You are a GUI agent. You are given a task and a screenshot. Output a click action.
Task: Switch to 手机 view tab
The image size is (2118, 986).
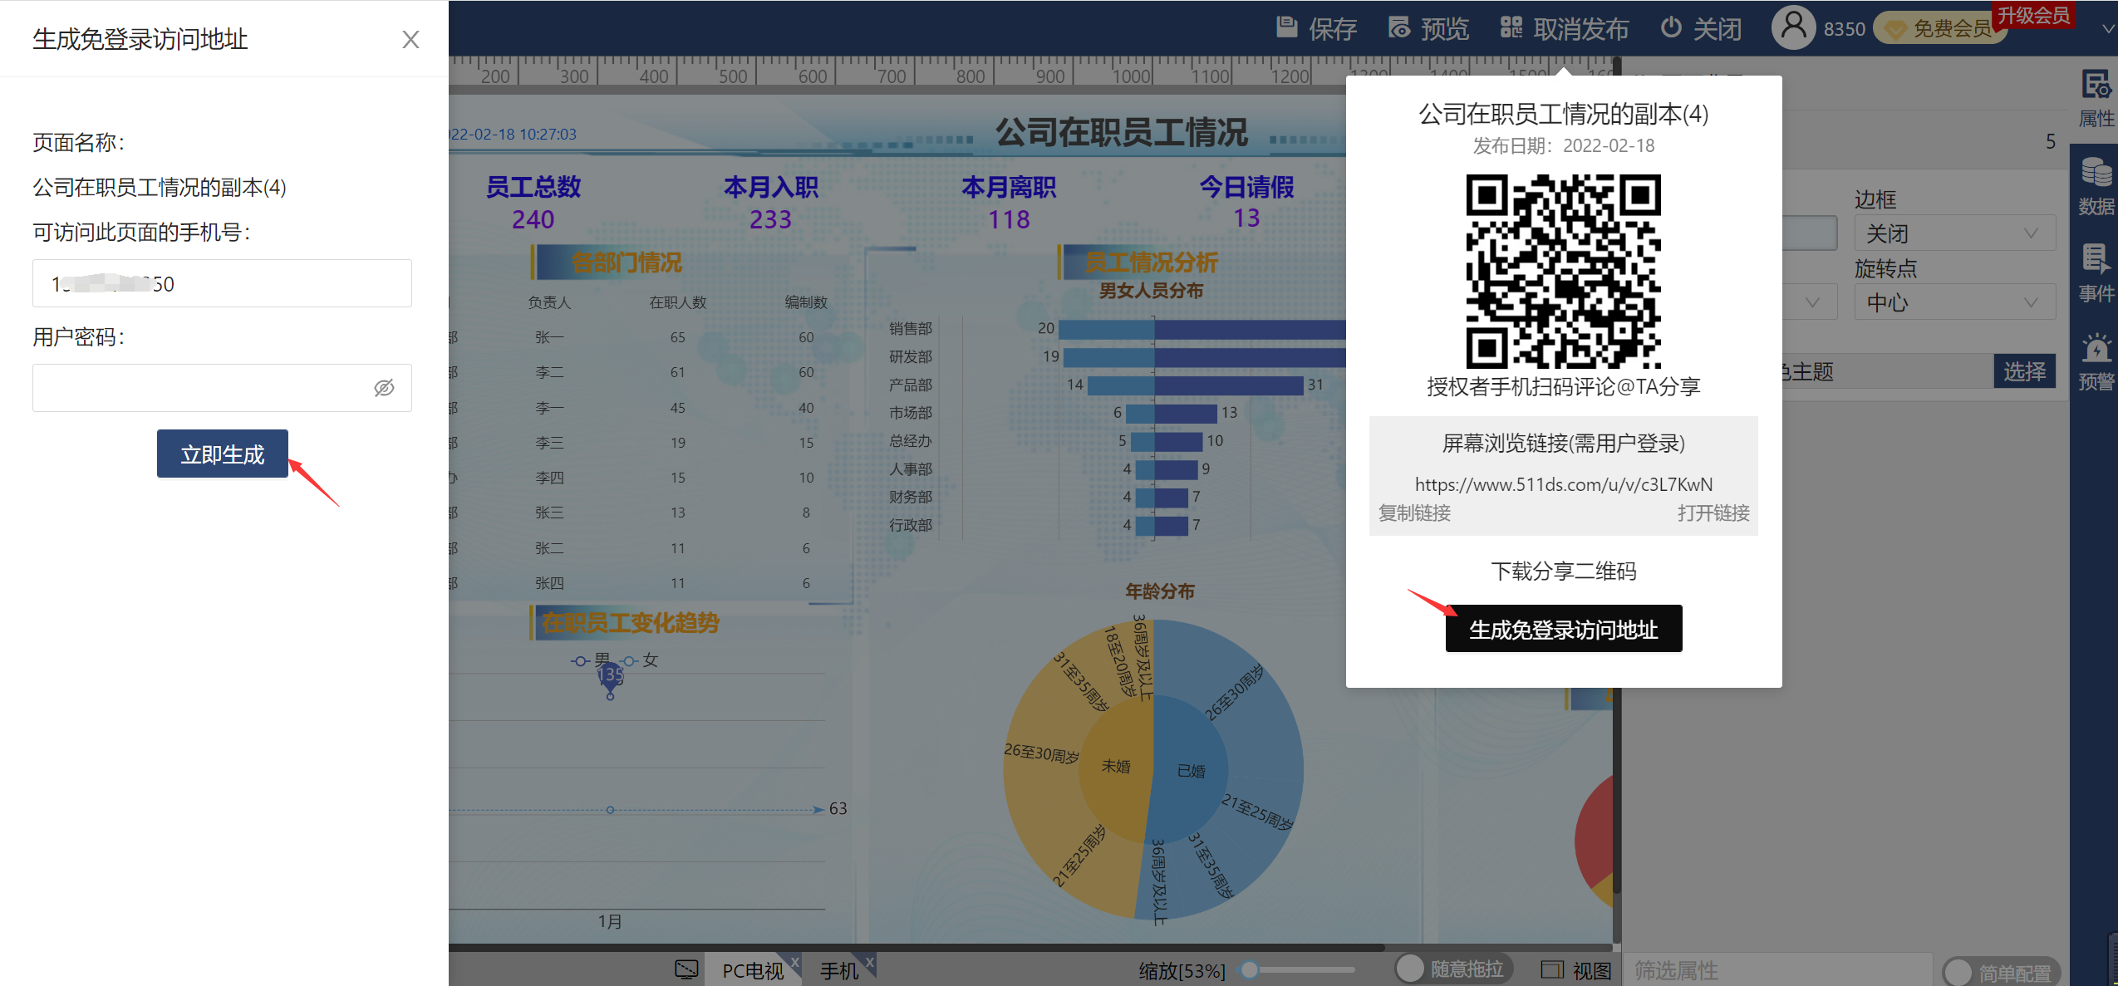click(x=838, y=970)
